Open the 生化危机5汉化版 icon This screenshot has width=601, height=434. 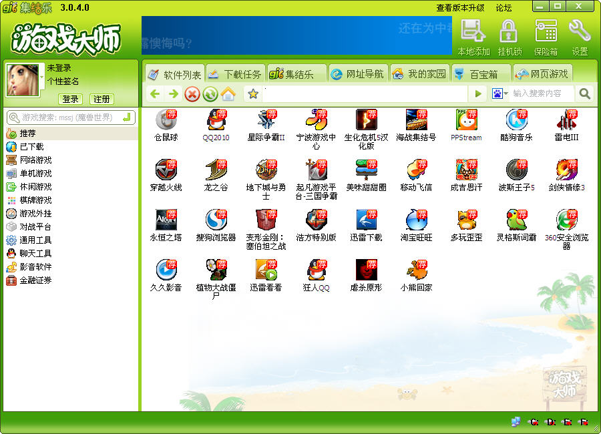pyautogui.click(x=366, y=120)
